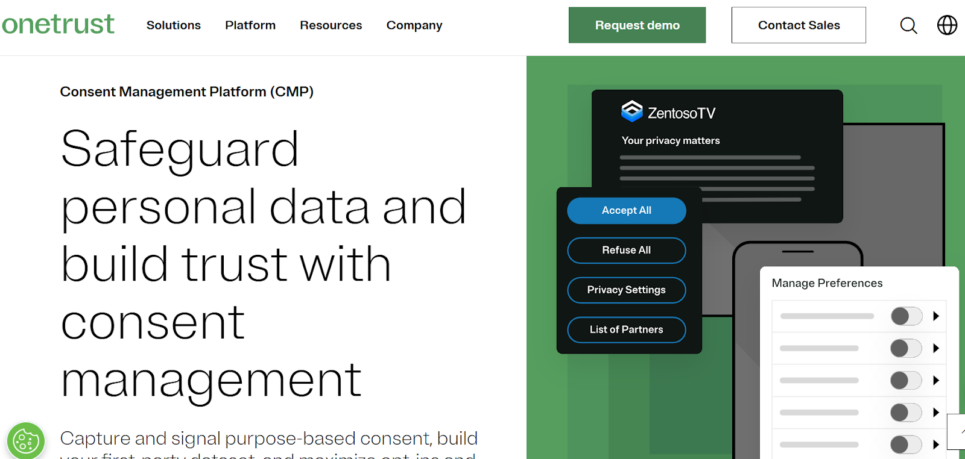Click the Accept All button
This screenshot has width=965, height=459.
click(627, 211)
